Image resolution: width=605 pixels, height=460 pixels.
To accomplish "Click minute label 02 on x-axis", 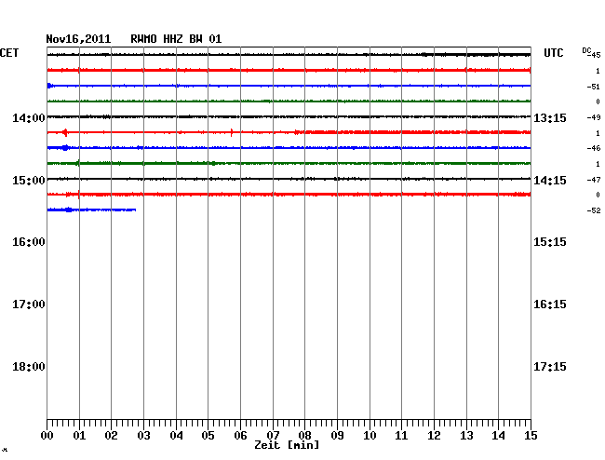I will [111, 436].
